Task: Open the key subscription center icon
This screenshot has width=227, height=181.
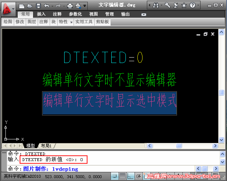Action: [x=168, y=5]
